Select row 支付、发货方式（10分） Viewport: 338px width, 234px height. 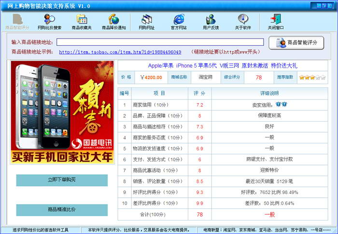pos(223,159)
